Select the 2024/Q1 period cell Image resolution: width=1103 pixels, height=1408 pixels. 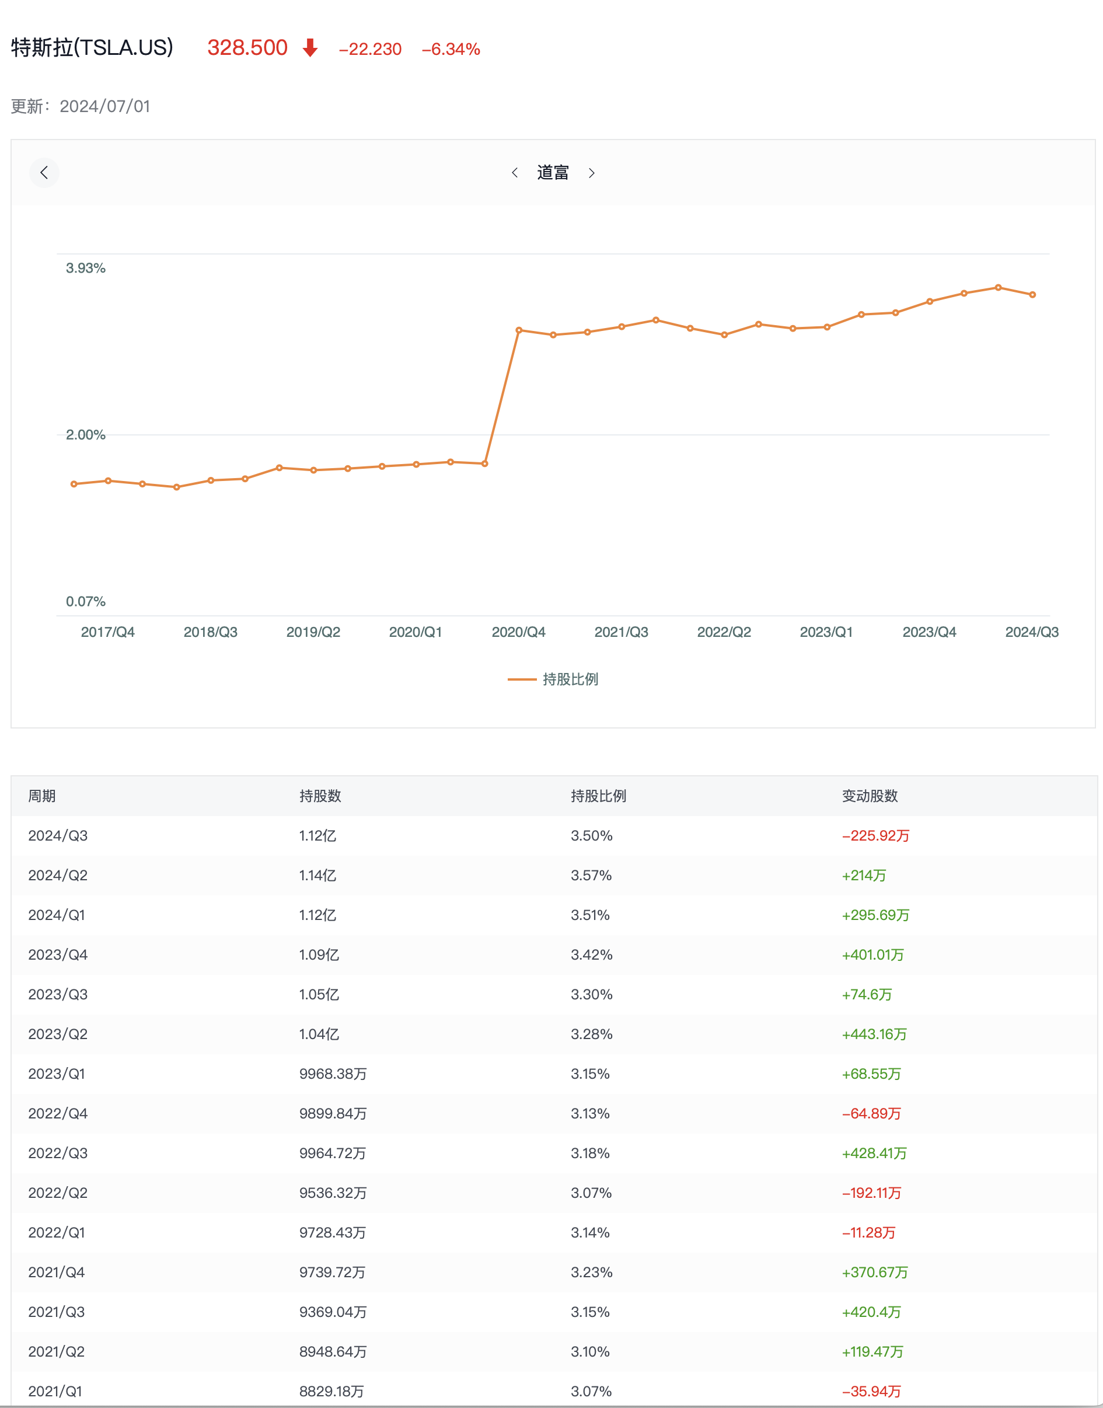pos(57,915)
